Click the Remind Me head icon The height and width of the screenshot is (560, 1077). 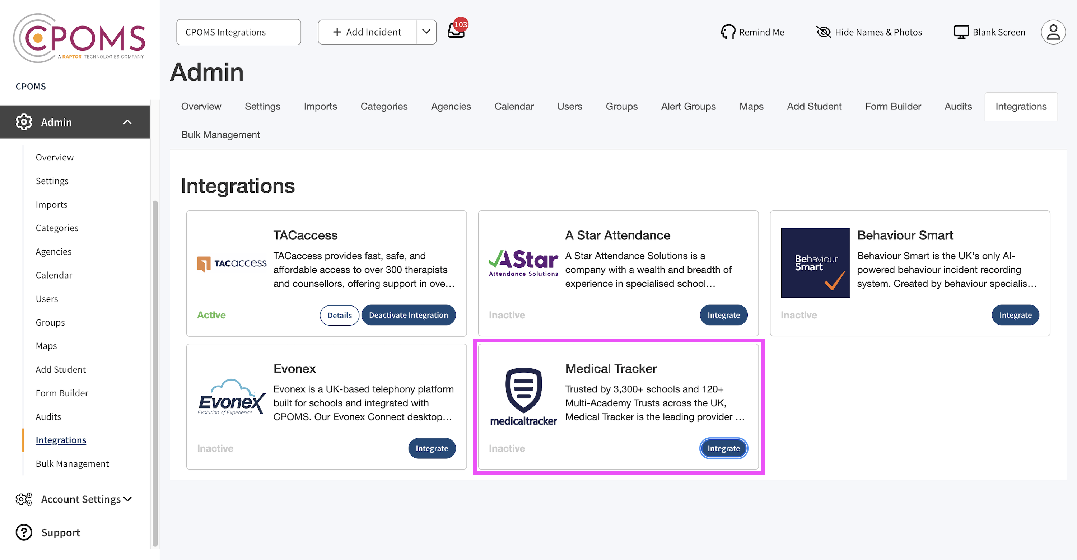point(728,32)
